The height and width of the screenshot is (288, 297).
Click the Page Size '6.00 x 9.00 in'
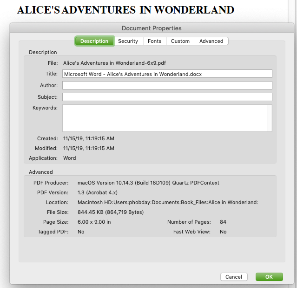click(94, 222)
